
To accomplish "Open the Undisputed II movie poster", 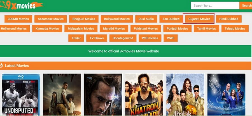I will 21,95.
